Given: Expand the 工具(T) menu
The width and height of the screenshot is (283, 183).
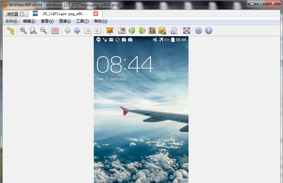Looking at the screenshot, I should coord(82,21).
